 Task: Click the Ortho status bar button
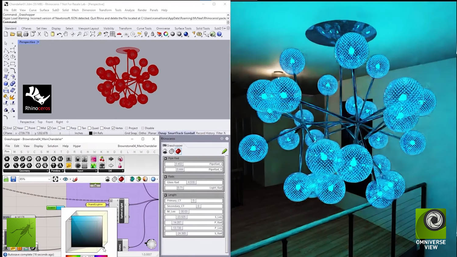pyautogui.click(x=142, y=133)
